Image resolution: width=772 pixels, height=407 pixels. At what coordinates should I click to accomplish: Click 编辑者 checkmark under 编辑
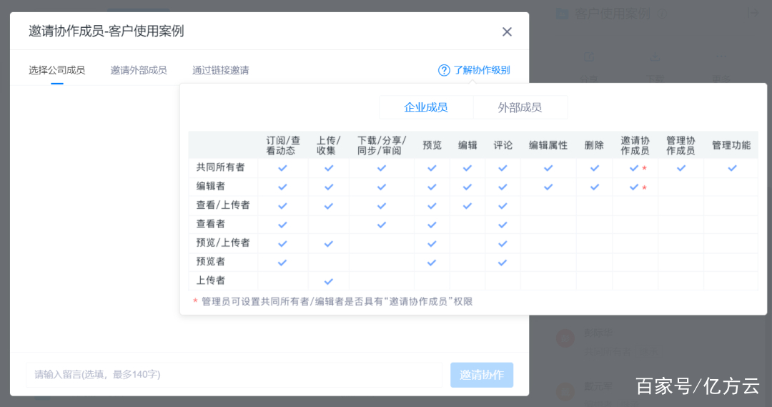(467, 187)
